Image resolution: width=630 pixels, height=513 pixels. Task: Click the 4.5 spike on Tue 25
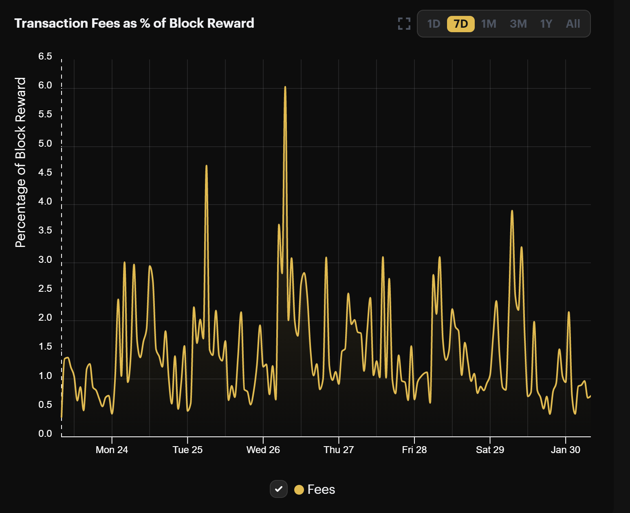(x=207, y=166)
